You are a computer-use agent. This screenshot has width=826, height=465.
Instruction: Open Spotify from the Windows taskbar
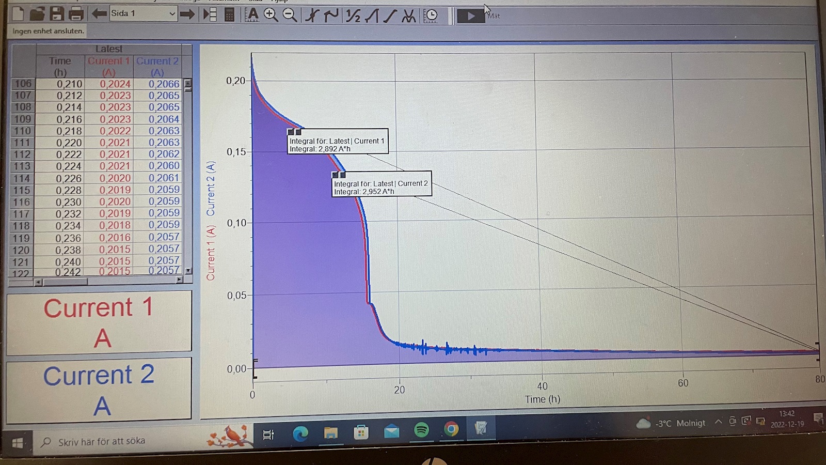click(x=421, y=430)
